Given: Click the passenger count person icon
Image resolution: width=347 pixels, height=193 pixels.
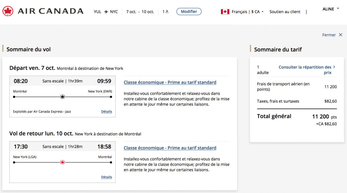Looking at the screenshot, I should click(x=167, y=12).
